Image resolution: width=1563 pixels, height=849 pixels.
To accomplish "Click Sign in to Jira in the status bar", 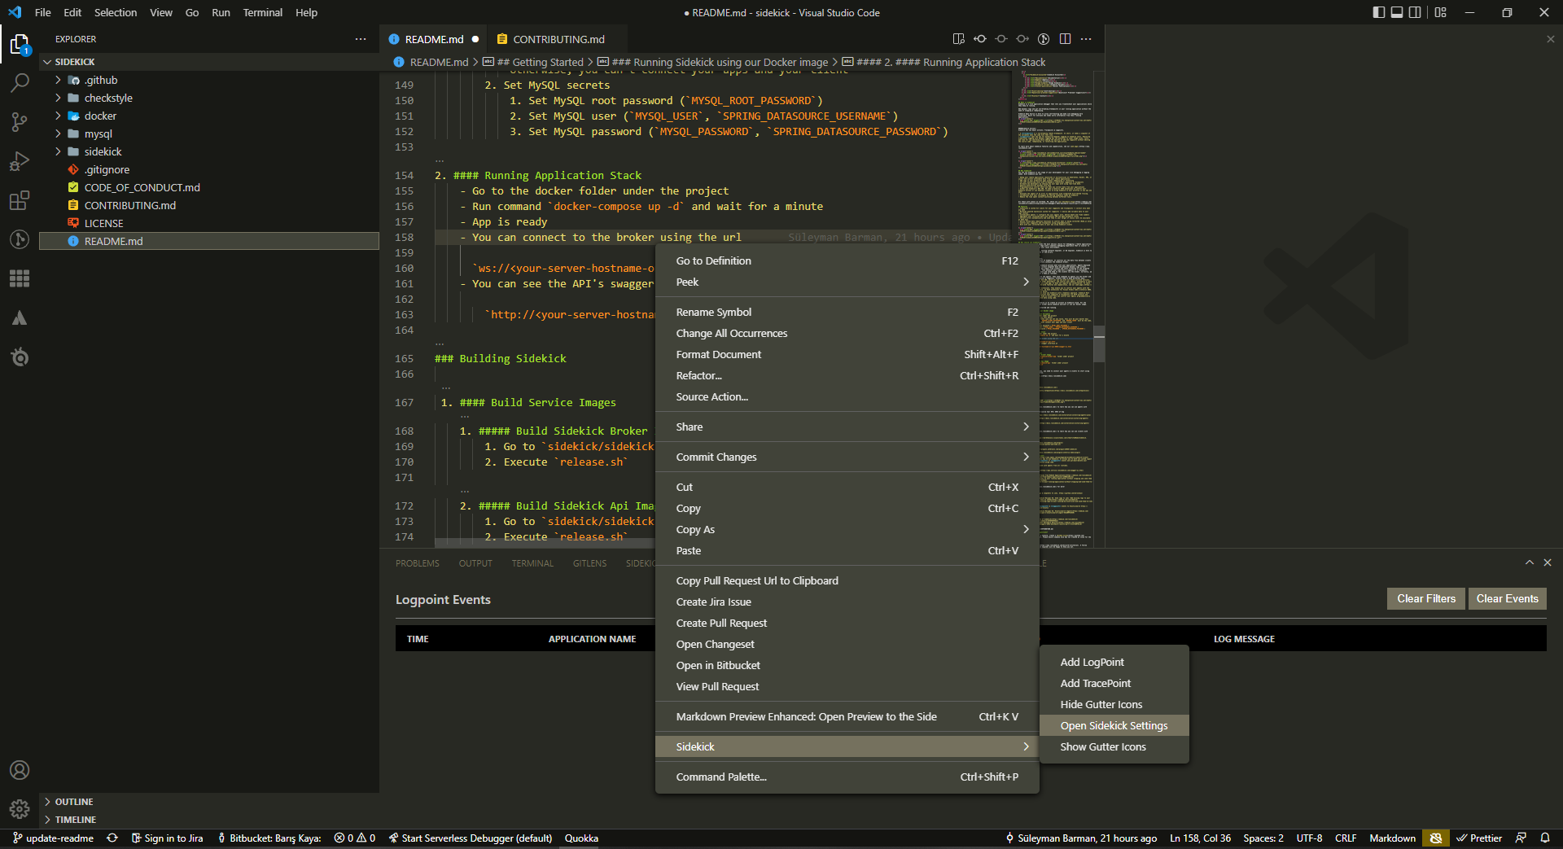I will point(167,838).
